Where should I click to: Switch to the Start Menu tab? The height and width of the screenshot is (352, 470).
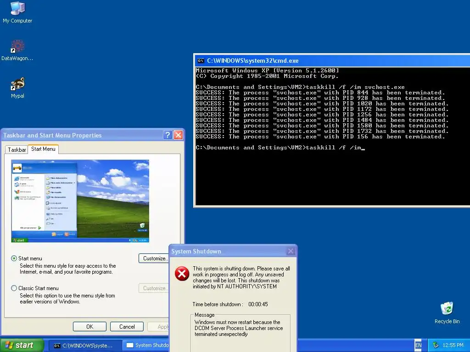(x=43, y=149)
